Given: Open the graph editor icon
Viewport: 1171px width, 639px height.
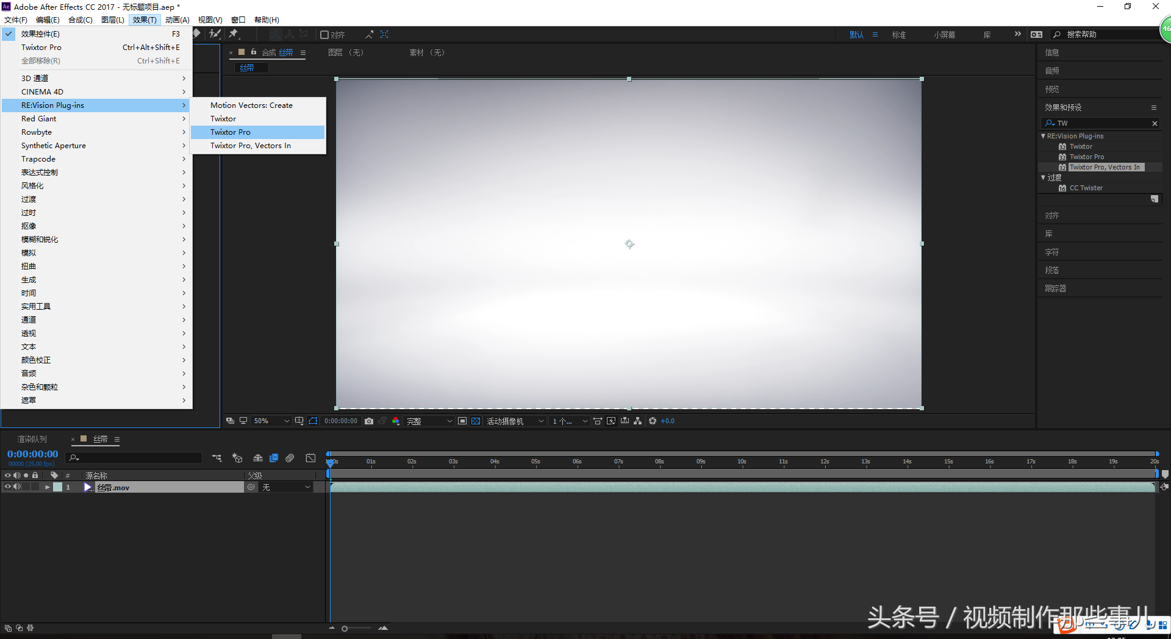Looking at the screenshot, I should coord(310,458).
